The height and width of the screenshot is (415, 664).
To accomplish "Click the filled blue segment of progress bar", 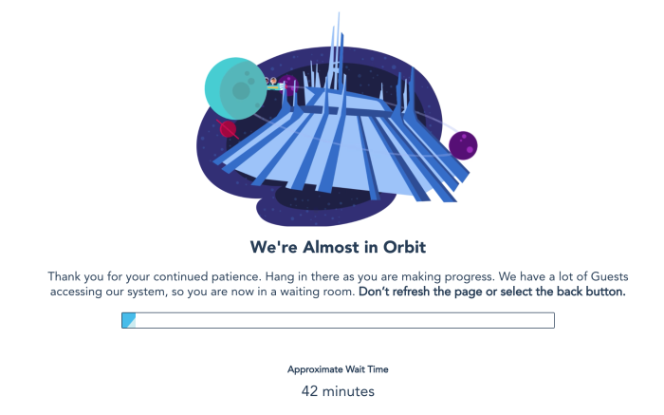I will 129,320.
